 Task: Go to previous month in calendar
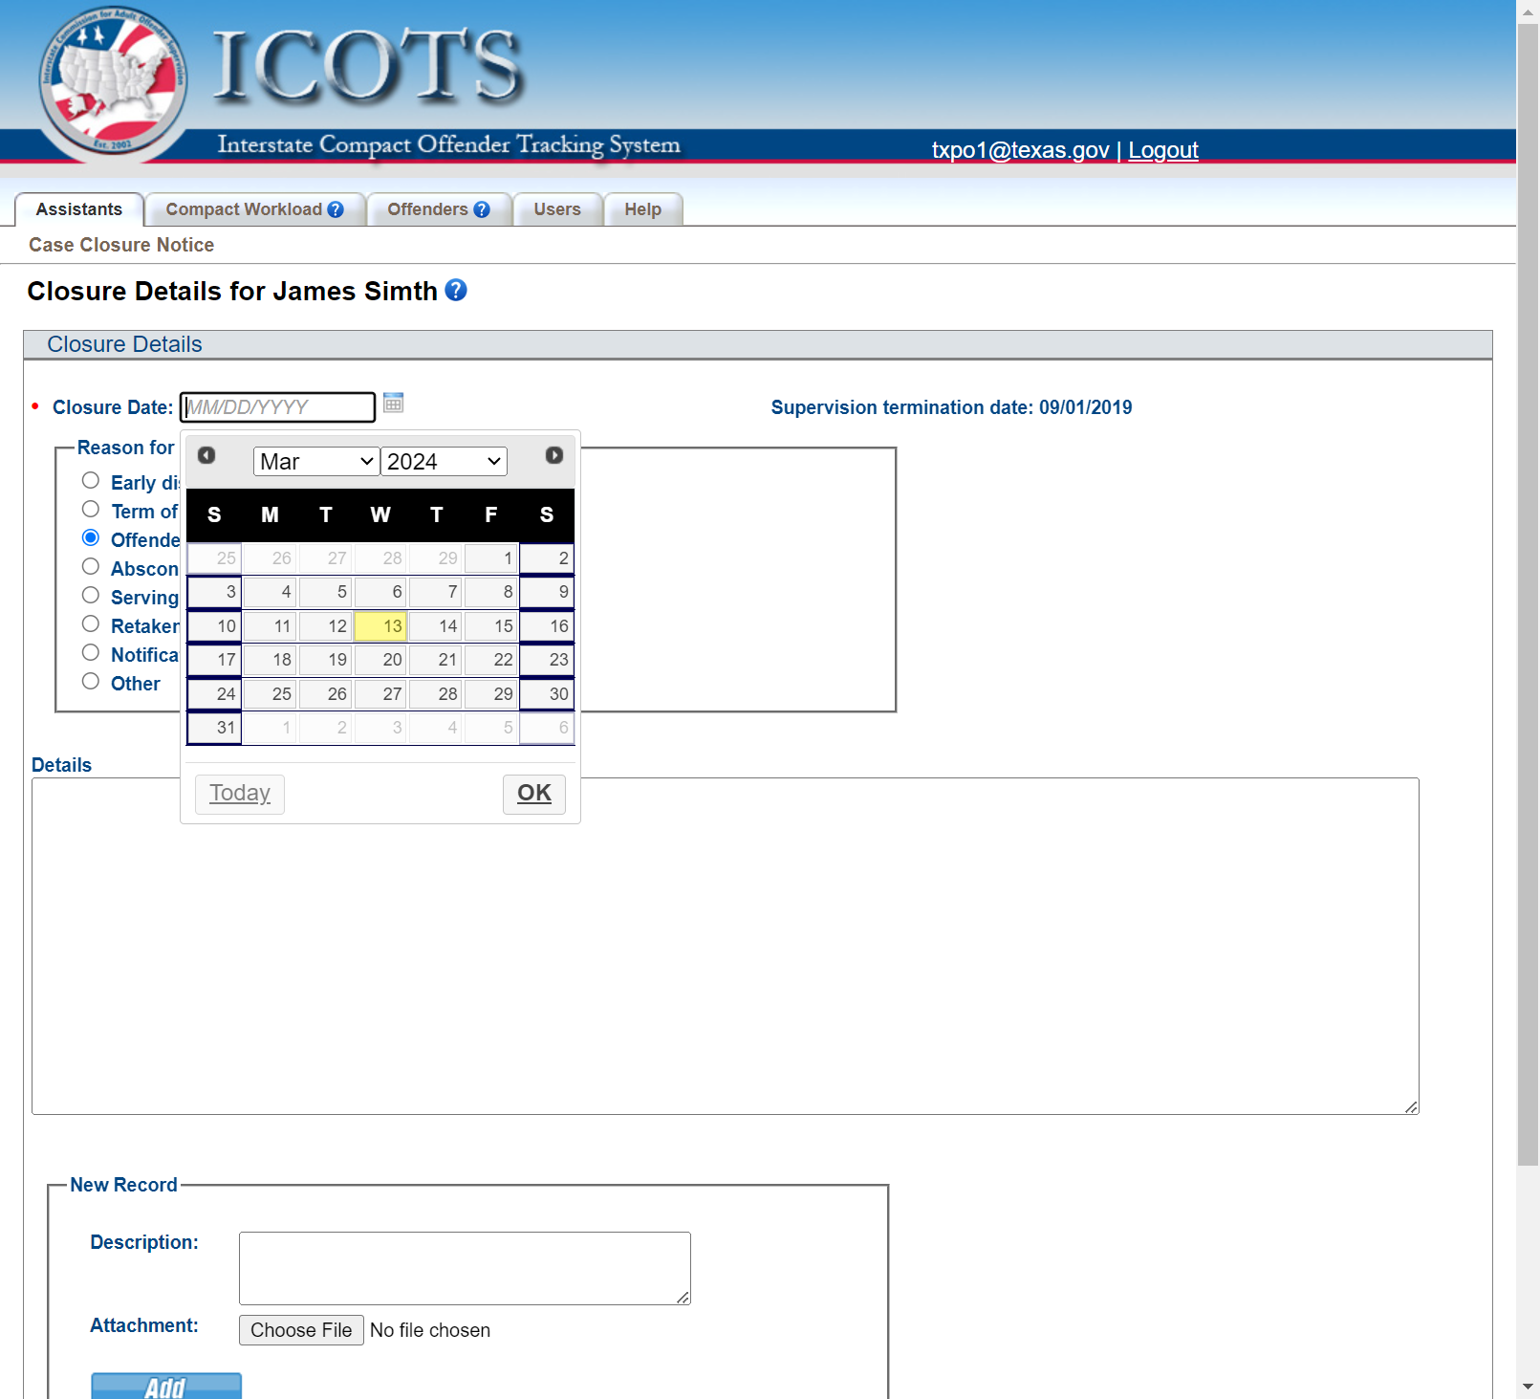coord(206,455)
